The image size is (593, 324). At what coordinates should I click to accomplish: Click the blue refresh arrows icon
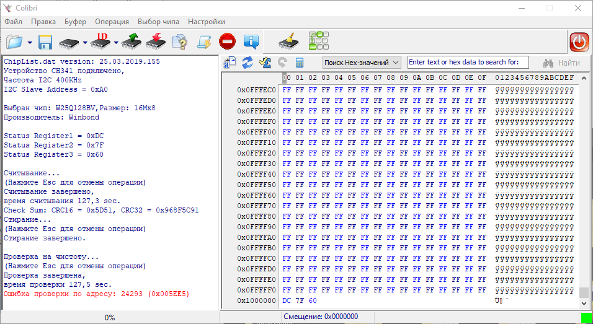click(247, 63)
